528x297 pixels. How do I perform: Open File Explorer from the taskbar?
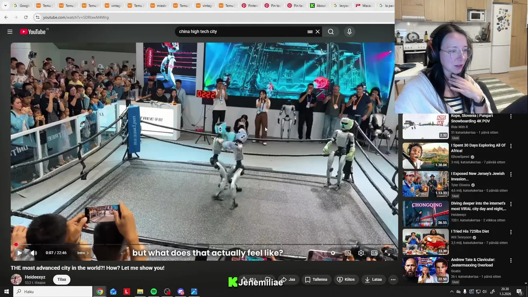140,292
